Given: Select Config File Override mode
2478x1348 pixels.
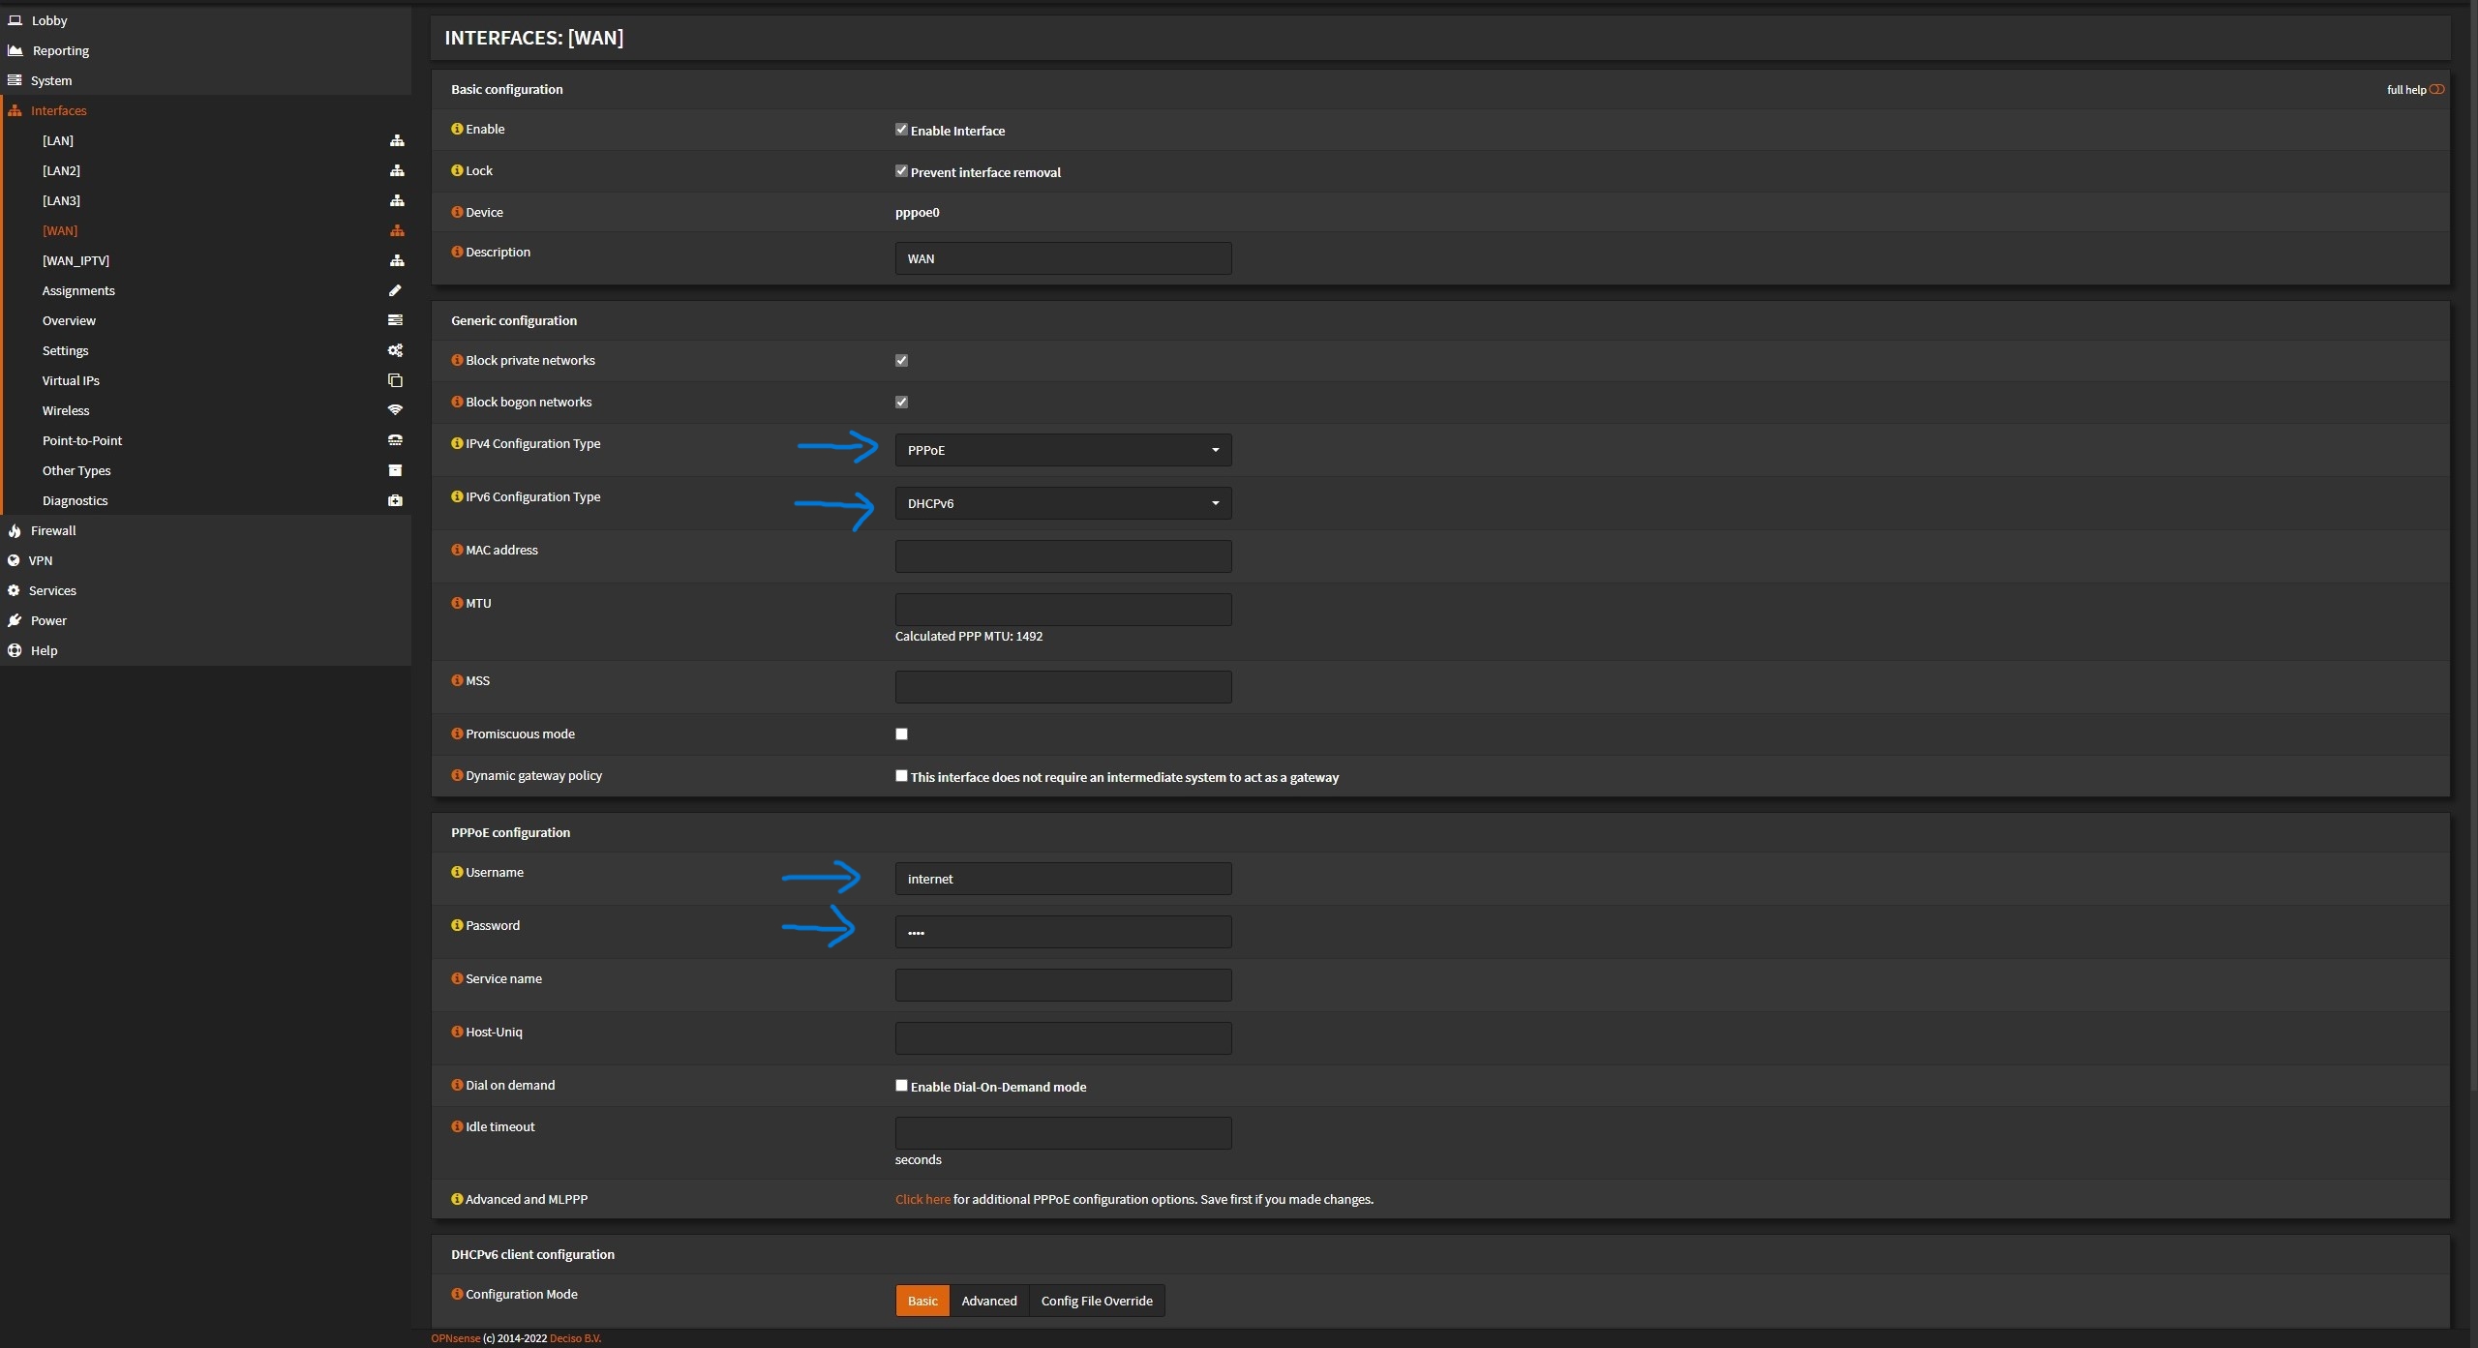Looking at the screenshot, I should (1096, 1301).
